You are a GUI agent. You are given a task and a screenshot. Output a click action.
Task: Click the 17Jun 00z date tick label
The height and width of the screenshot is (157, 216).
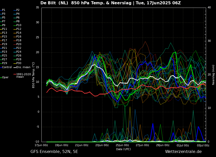[x=41, y=145]
